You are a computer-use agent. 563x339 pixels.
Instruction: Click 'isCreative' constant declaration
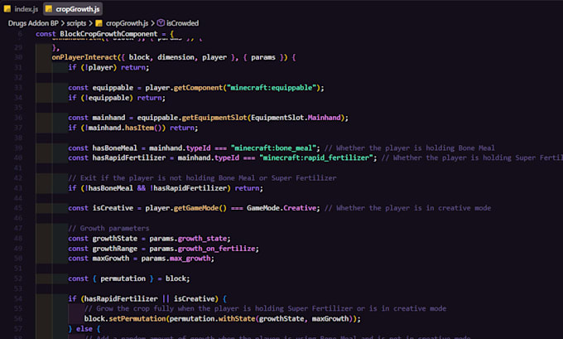pos(113,208)
